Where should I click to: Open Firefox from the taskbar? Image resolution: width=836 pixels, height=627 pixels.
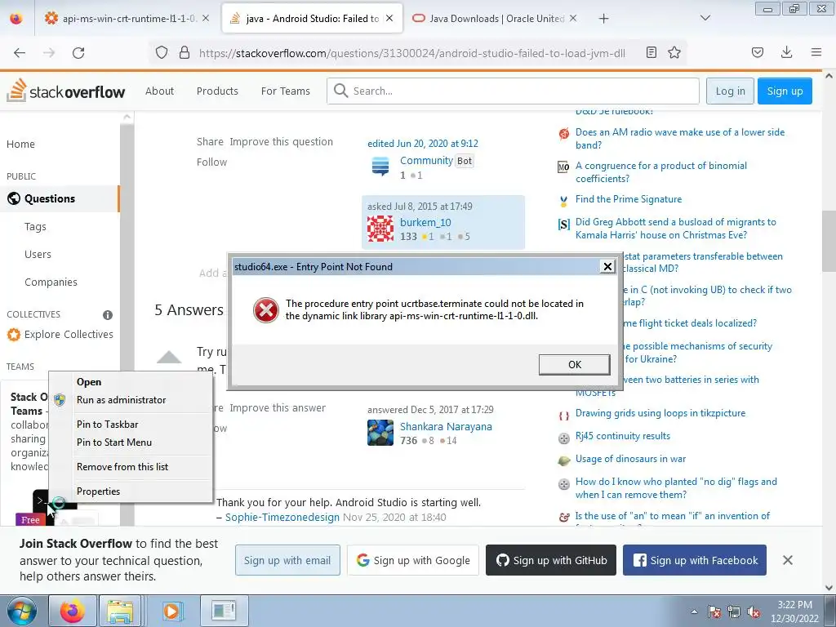coord(73,611)
